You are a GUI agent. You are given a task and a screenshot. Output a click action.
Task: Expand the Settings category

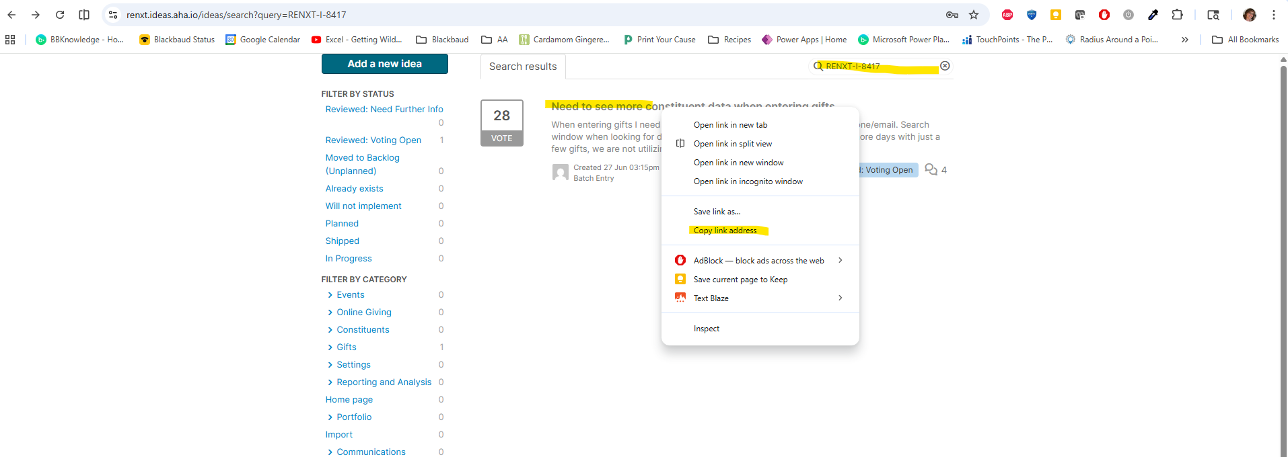point(330,365)
